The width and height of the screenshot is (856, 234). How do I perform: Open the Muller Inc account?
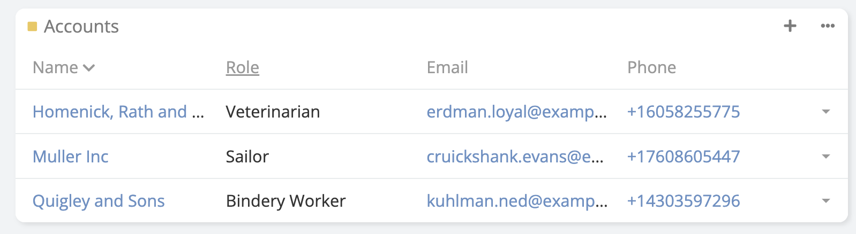(70, 157)
